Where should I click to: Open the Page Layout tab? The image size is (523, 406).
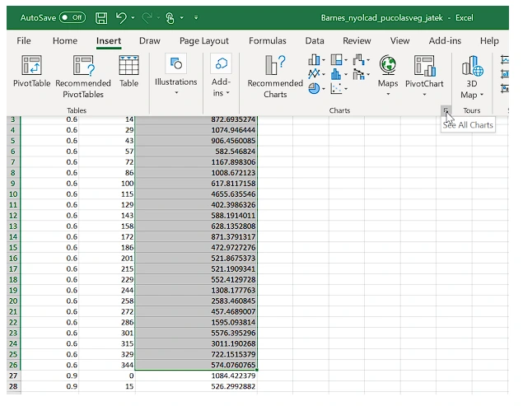[204, 40]
